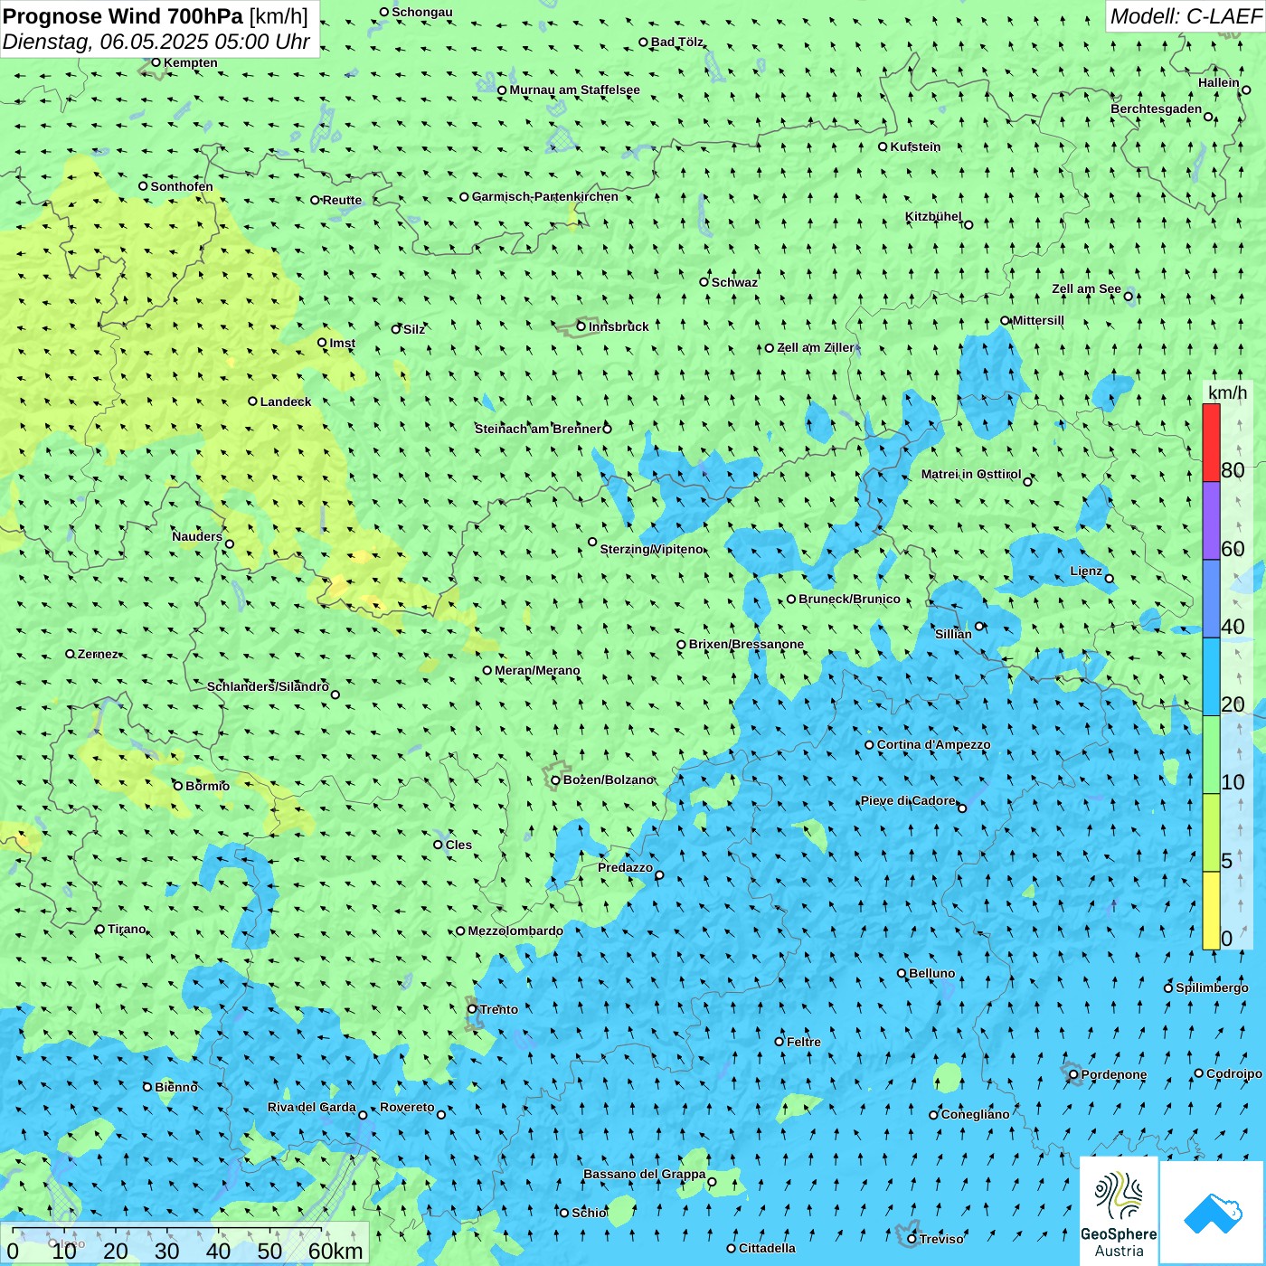Viewport: 1266px width, 1266px height.
Task: Click the 'Schlanders/Silandro' label
Action: coord(268,686)
